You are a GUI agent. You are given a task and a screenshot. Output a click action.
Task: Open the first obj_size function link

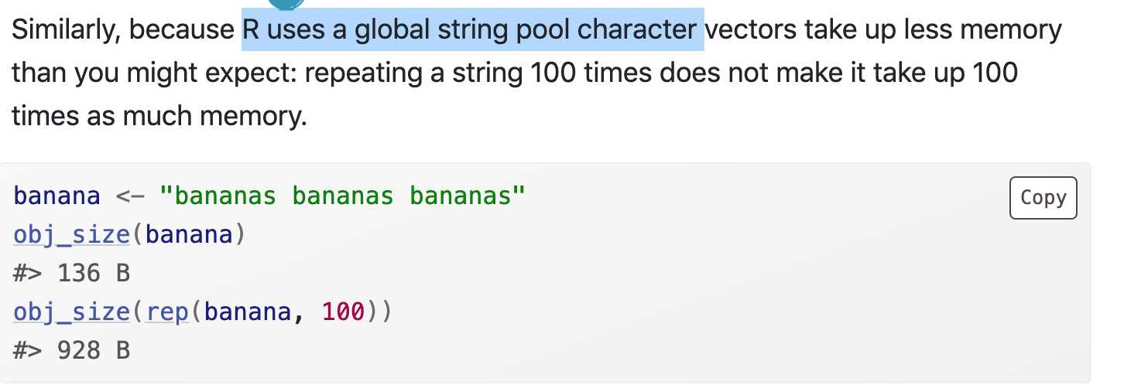click(71, 234)
